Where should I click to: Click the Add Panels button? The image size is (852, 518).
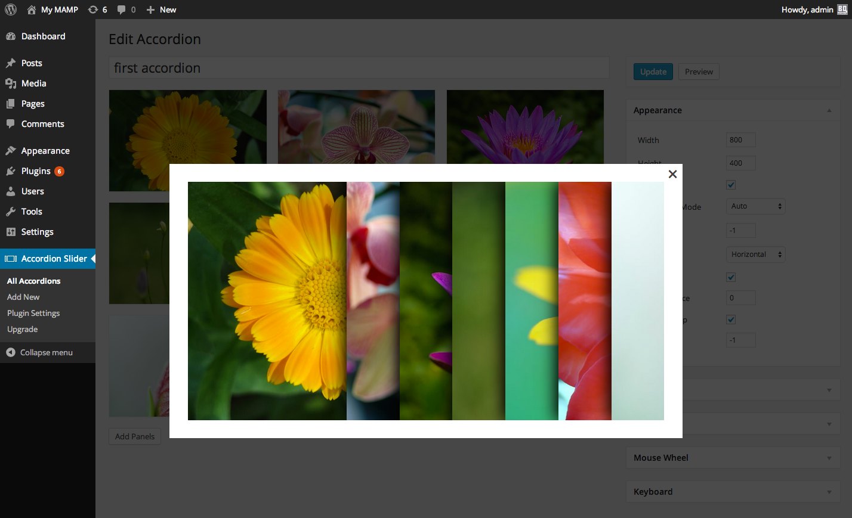click(135, 436)
